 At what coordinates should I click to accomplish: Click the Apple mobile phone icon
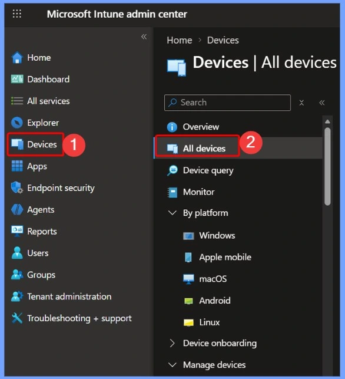point(188,257)
